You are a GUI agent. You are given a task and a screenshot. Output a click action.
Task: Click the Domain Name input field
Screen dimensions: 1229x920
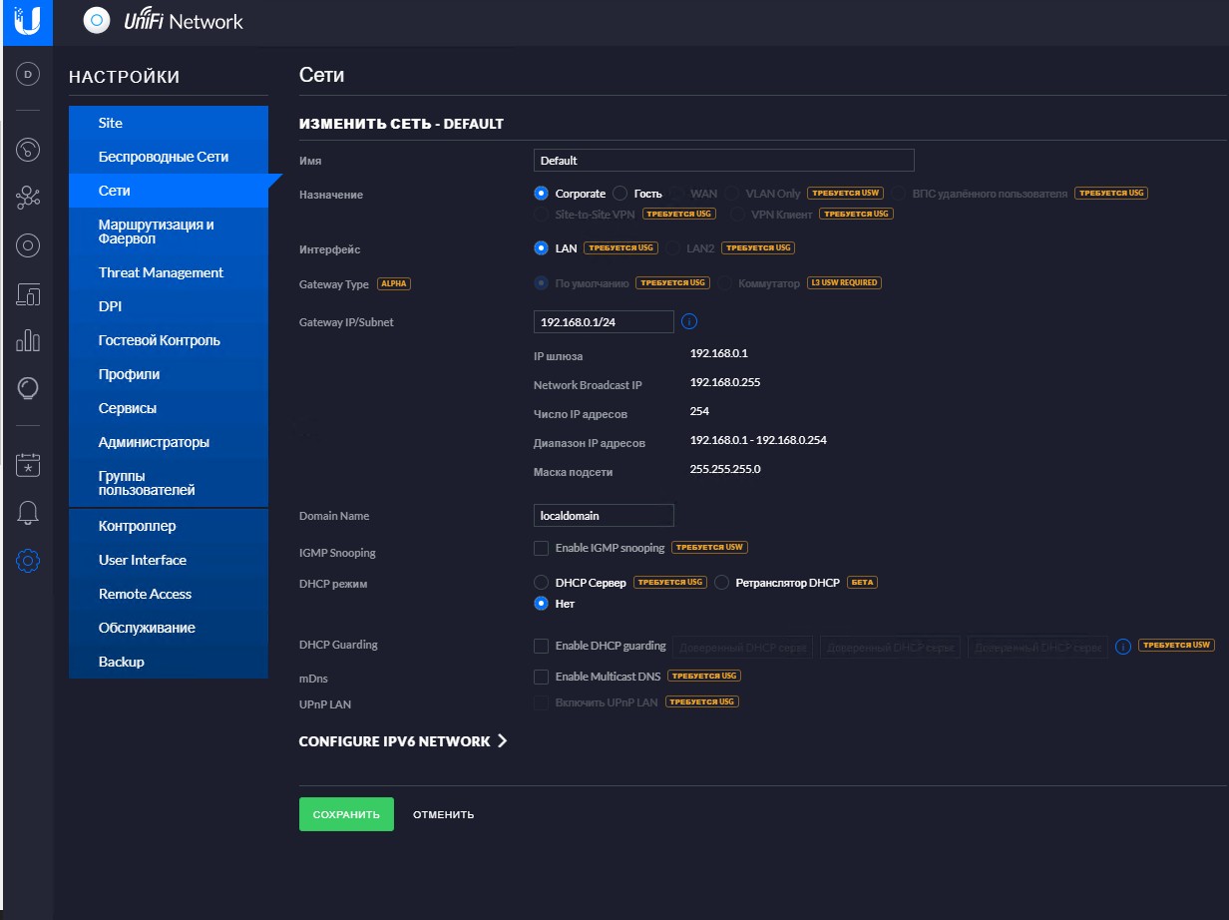(604, 516)
